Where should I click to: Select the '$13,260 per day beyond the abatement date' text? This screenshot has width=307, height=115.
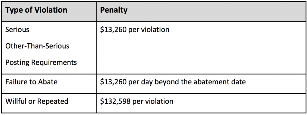(x=173, y=82)
